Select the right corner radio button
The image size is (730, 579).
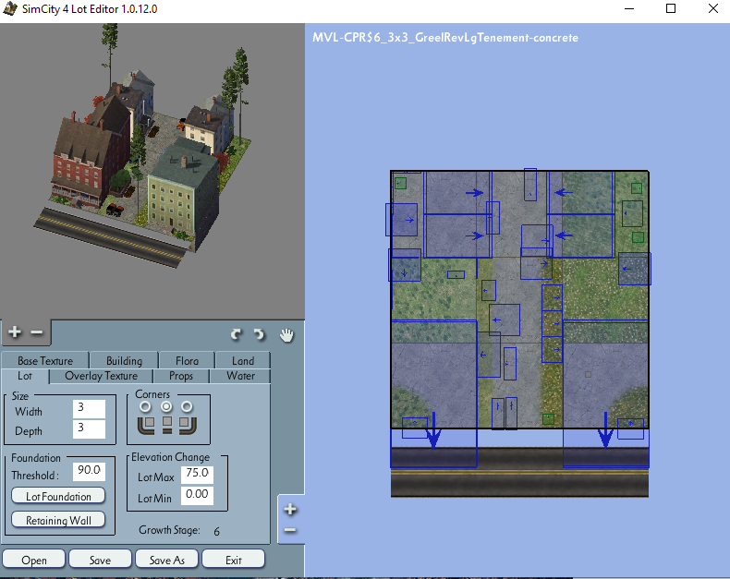click(x=187, y=407)
